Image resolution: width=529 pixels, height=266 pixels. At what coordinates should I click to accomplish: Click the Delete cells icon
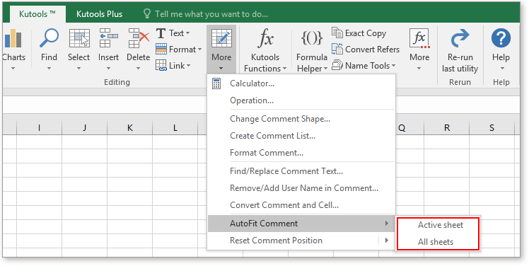(139, 38)
